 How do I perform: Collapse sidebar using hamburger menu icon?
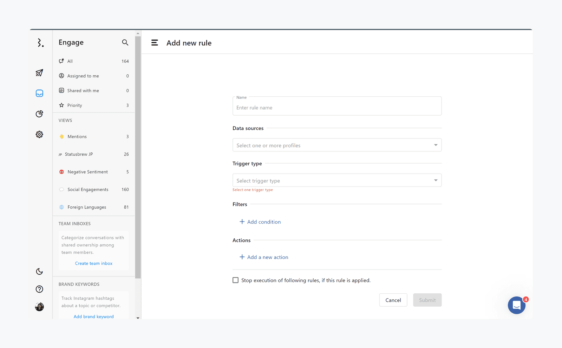click(x=155, y=43)
